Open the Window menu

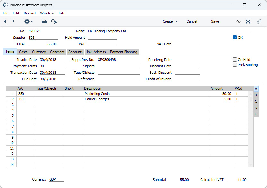(47, 13)
